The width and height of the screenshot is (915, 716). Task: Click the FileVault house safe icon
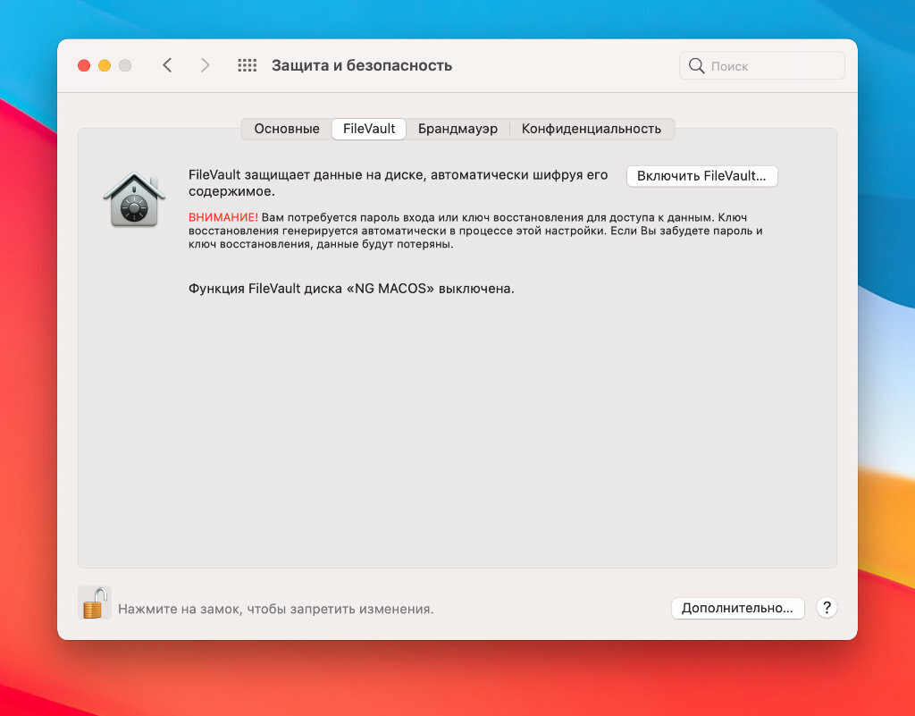tap(134, 200)
